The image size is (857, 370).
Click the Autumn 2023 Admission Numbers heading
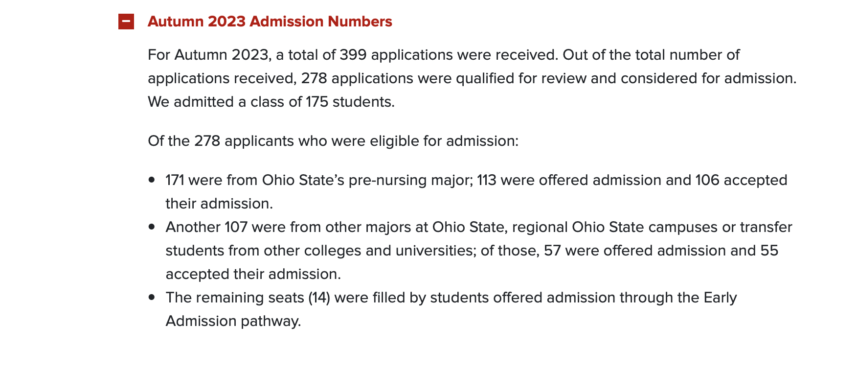point(270,22)
